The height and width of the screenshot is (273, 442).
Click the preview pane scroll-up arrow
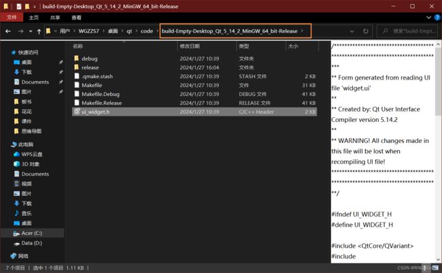pos(438,44)
